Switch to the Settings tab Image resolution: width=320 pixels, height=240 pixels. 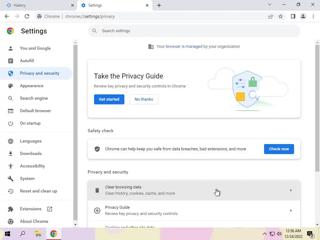tap(115, 5)
